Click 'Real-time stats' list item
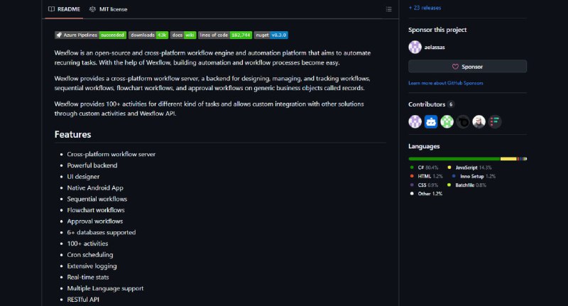 88,278
